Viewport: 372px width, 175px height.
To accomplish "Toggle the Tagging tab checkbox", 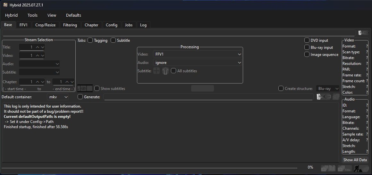I will point(90,40).
